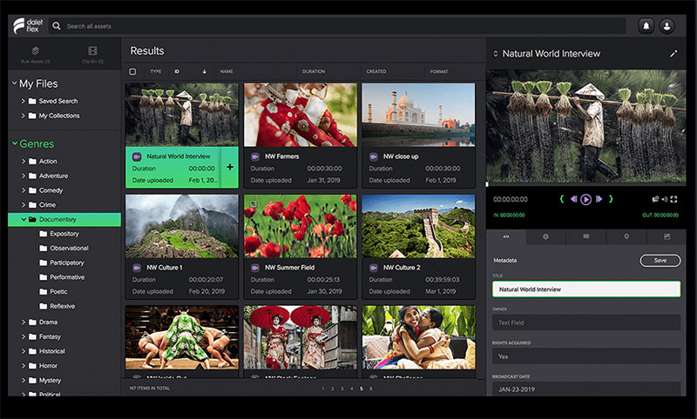Select the Expository subfolder
This screenshot has height=419, width=697.
[x=64, y=234]
